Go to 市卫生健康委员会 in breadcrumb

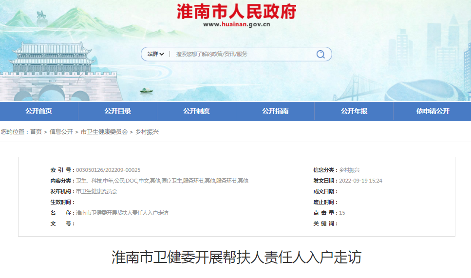(104, 132)
